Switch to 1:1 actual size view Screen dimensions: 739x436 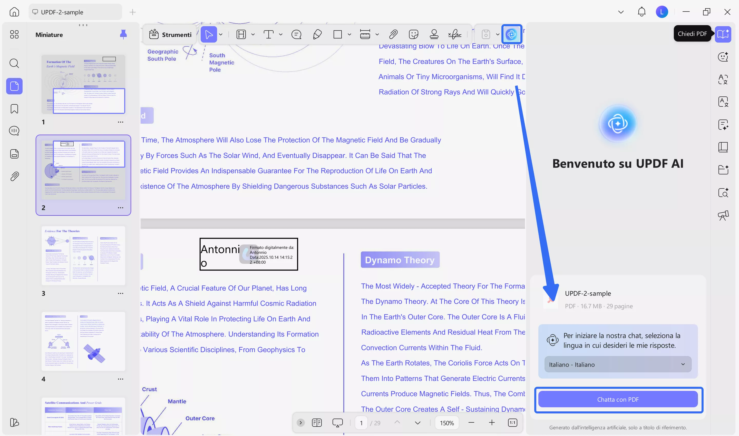pyautogui.click(x=512, y=422)
